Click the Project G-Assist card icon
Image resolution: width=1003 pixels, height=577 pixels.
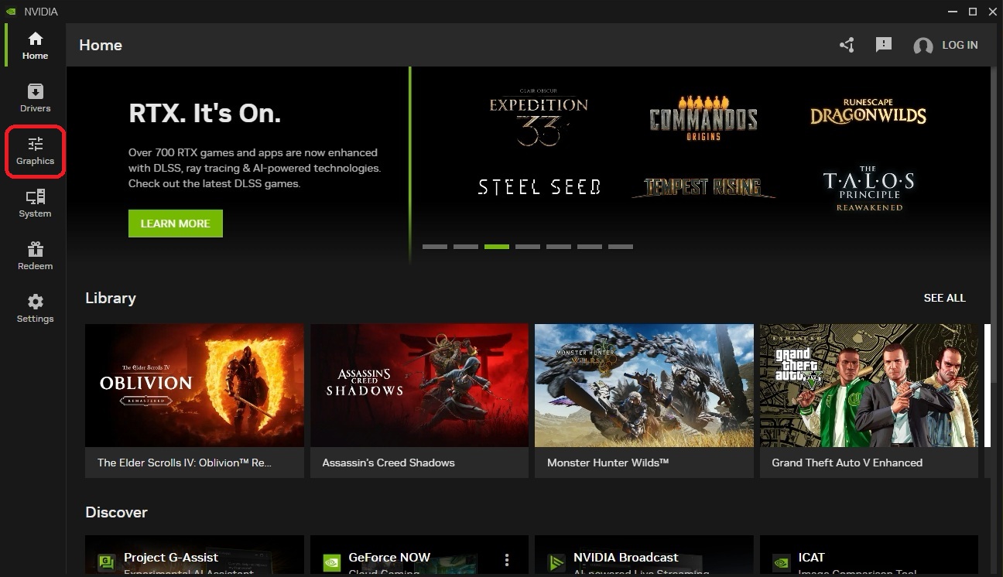click(x=106, y=562)
